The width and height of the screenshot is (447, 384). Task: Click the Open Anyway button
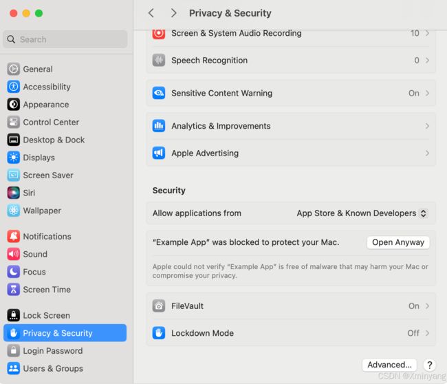pos(398,242)
